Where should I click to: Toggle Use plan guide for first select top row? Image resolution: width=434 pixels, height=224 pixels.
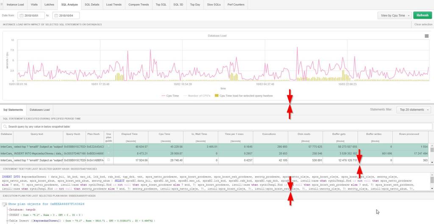(108, 146)
